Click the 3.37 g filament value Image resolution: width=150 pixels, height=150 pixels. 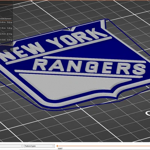coord(10,40)
